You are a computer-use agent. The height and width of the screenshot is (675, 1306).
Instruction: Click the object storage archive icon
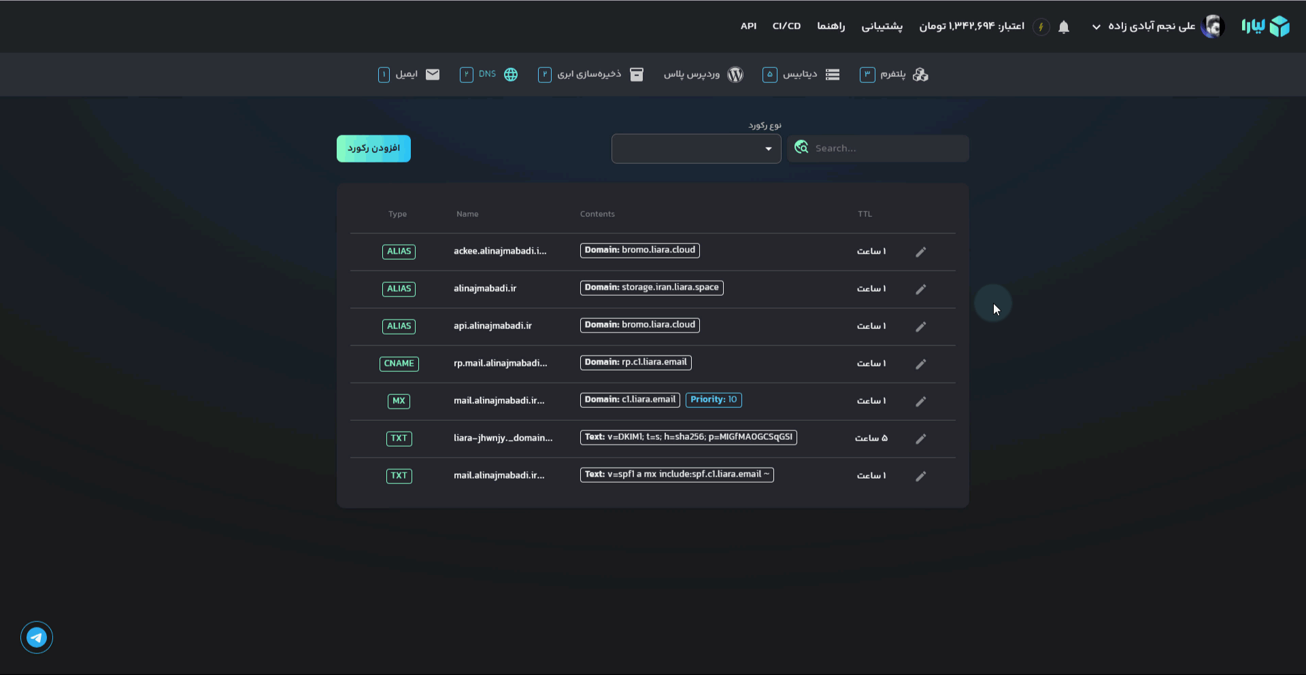[x=637, y=74]
